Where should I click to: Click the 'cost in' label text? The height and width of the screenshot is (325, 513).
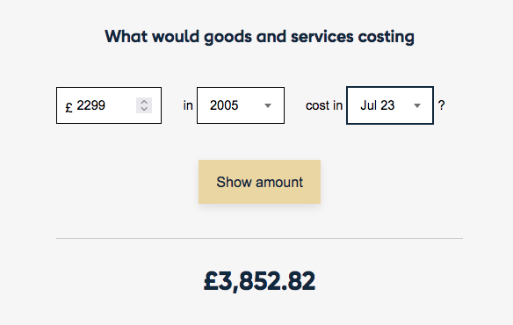coord(324,105)
